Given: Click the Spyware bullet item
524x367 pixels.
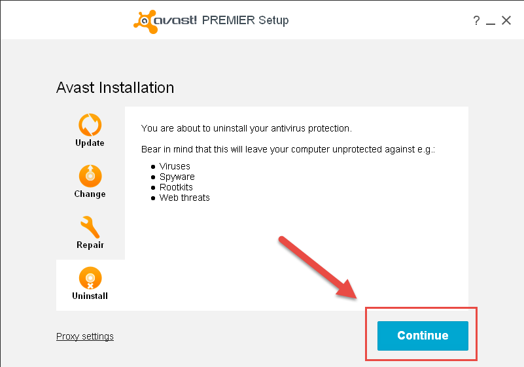Looking at the screenshot, I should pos(177,177).
